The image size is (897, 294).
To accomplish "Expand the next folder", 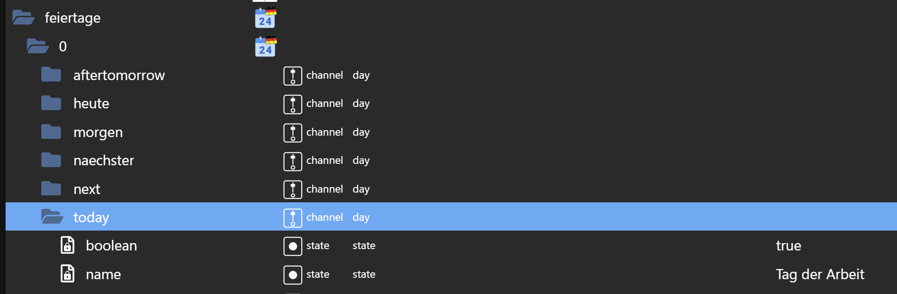I will tap(51, 189).
